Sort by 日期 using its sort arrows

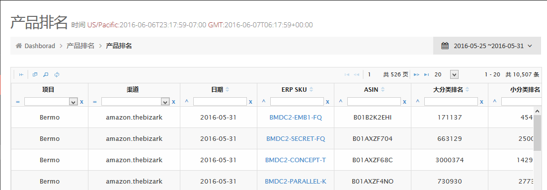coord(228,90)
